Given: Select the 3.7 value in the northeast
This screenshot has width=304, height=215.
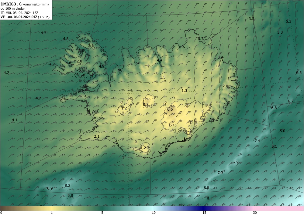Looking at the screenshot, I should 201,39.
